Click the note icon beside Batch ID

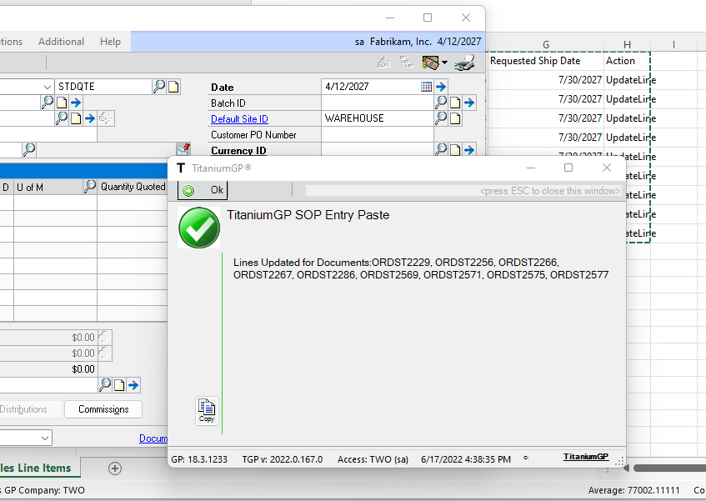[455, 103]
